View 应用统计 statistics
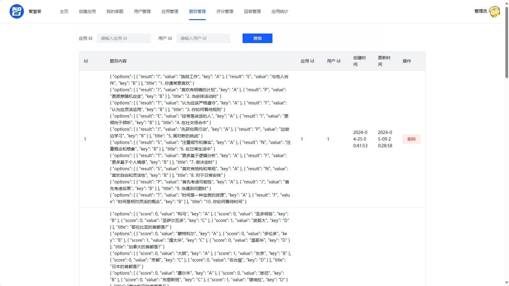509x286 pixels. 280,11
